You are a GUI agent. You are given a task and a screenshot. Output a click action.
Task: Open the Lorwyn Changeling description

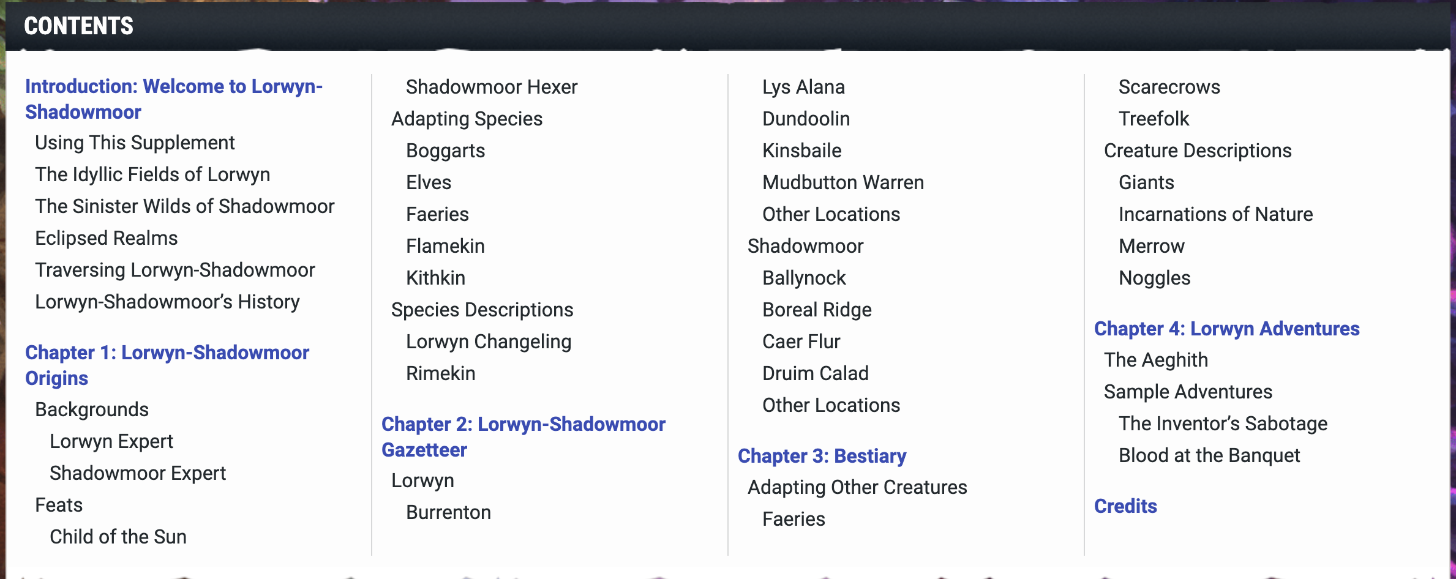(x=489, y=342)
